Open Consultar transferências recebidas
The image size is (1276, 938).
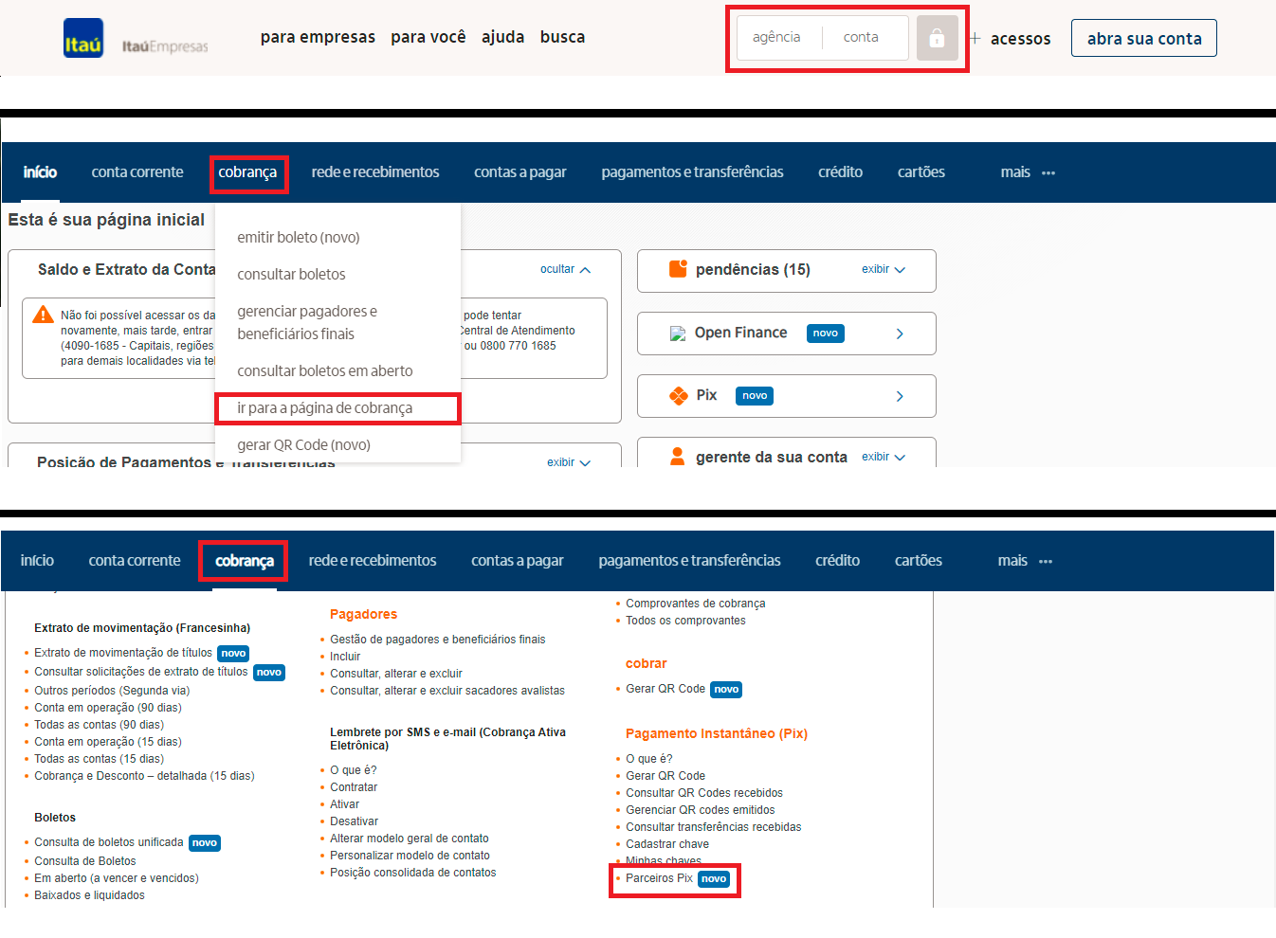714,827
